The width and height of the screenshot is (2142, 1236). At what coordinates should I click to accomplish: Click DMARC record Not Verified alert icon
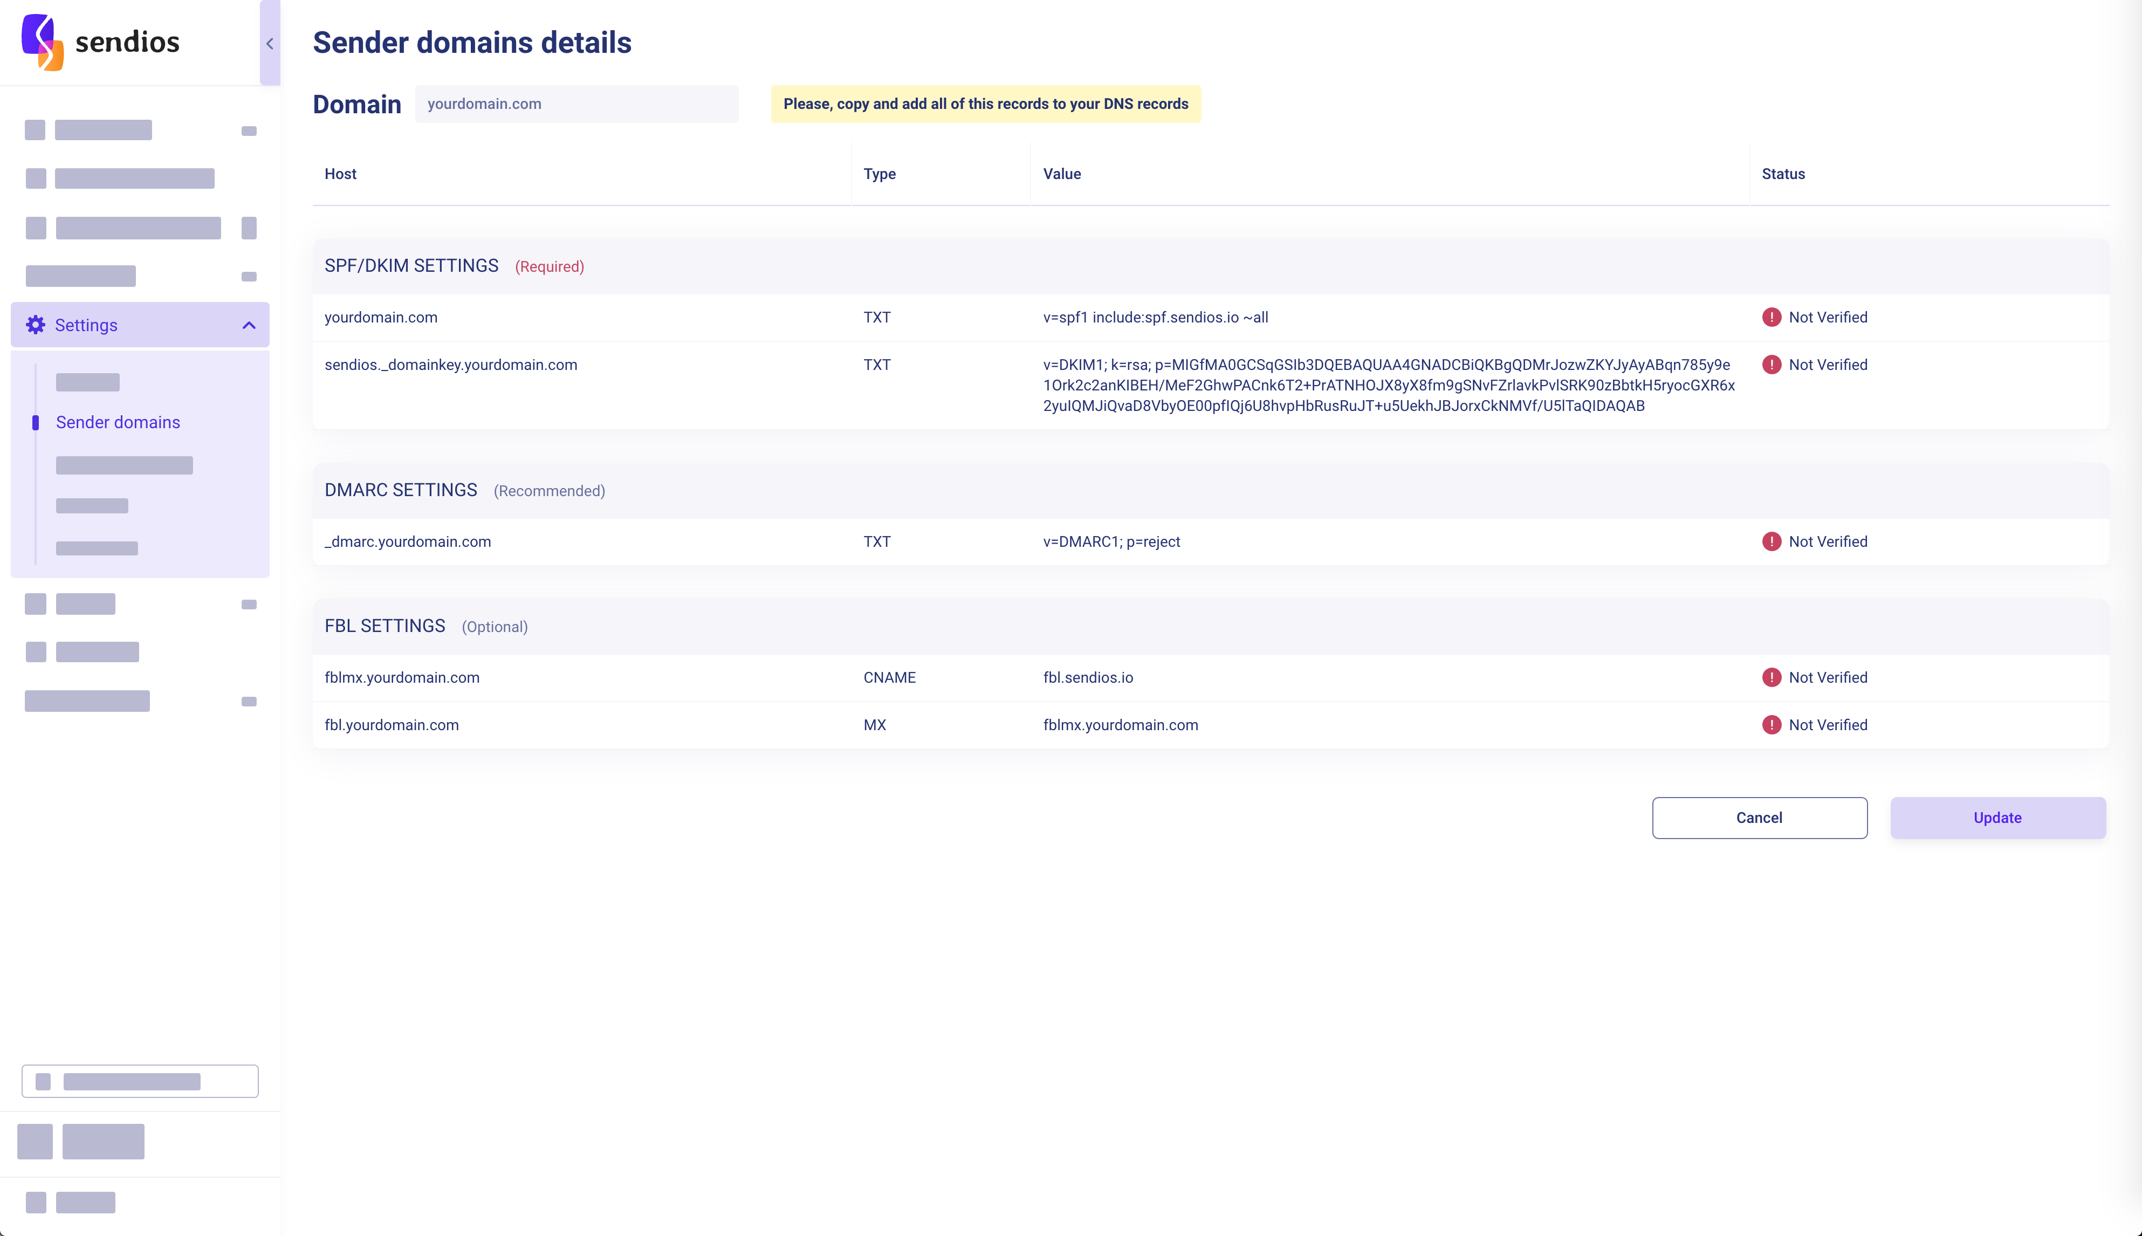coord(1771,541)
